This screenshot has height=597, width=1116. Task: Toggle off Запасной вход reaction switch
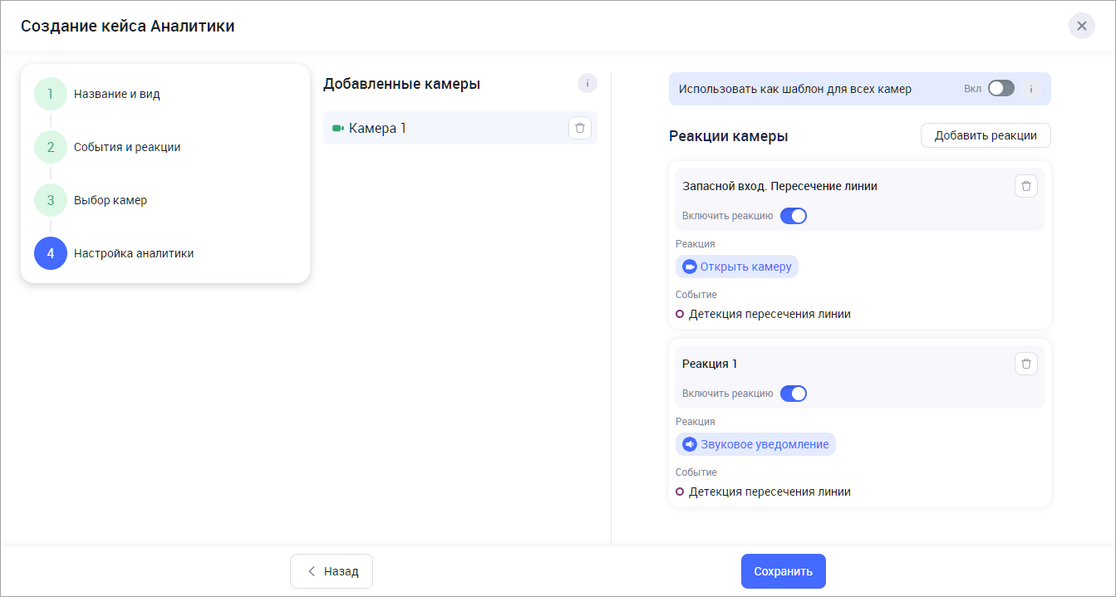point(793,216)
